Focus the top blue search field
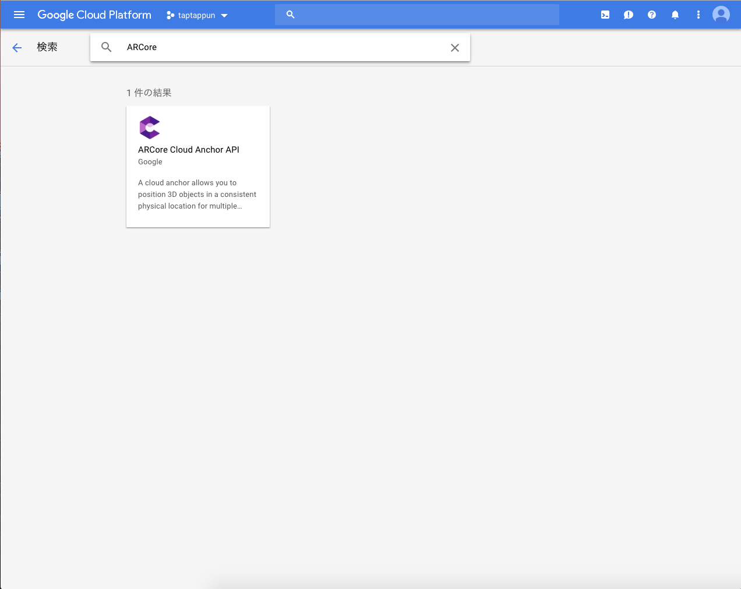 425,15
